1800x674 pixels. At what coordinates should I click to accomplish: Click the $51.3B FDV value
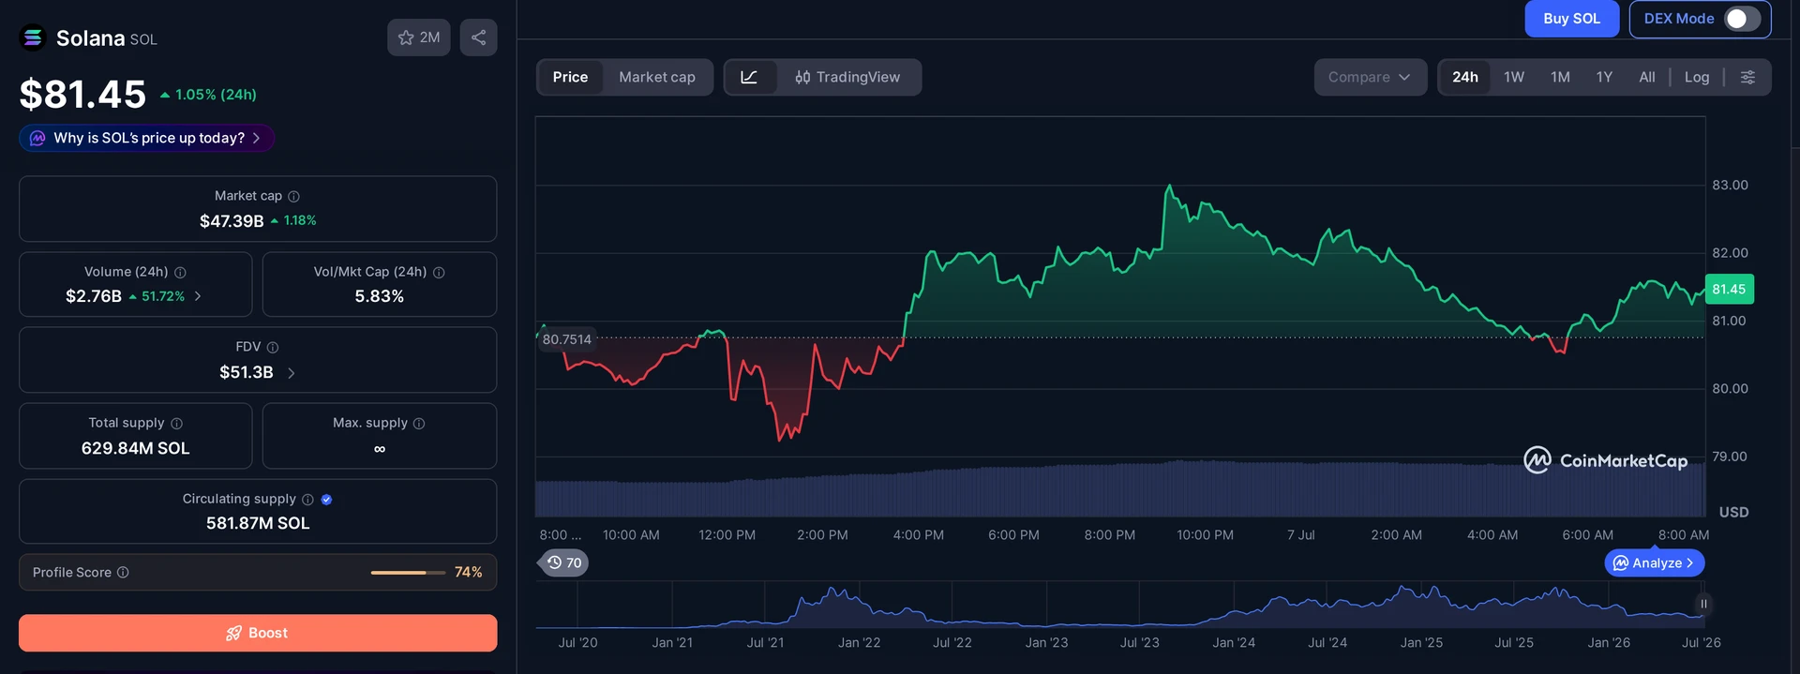point(247,372)
